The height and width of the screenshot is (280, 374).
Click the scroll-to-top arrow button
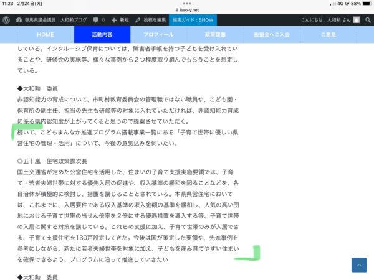(x=359, y=265)
